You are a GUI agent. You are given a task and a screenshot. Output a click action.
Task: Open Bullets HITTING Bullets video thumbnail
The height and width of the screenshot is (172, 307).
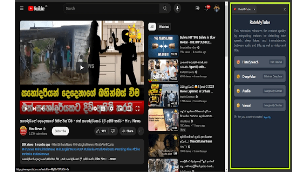pyautogui.click(x=163, y=46)
